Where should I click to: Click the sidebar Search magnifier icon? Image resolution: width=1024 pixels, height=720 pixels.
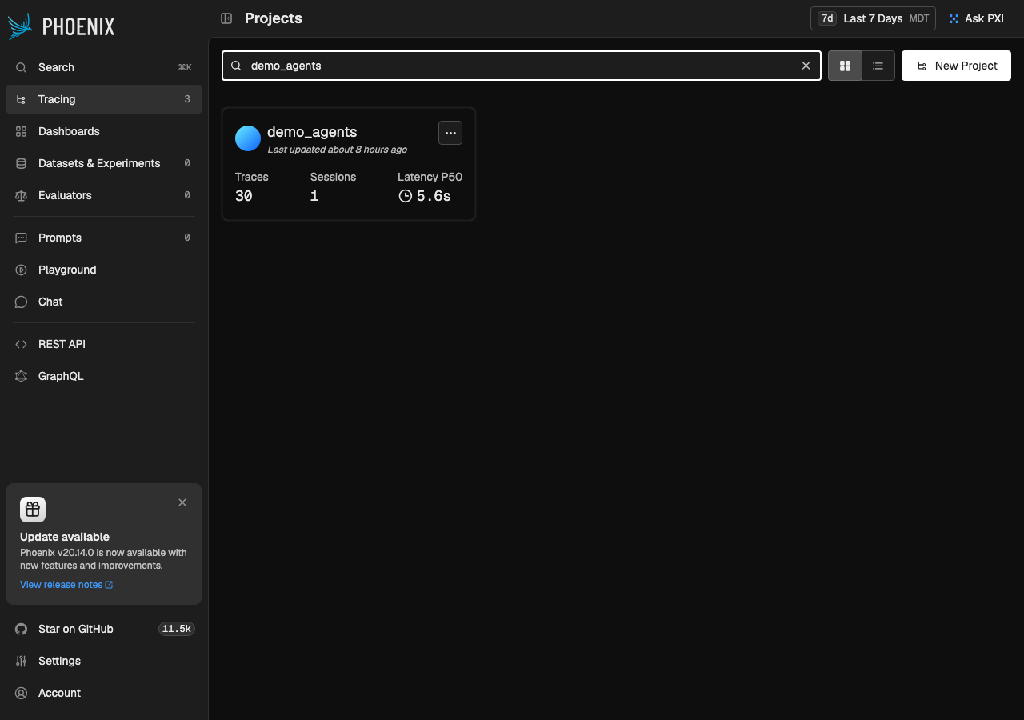(22, 67)
